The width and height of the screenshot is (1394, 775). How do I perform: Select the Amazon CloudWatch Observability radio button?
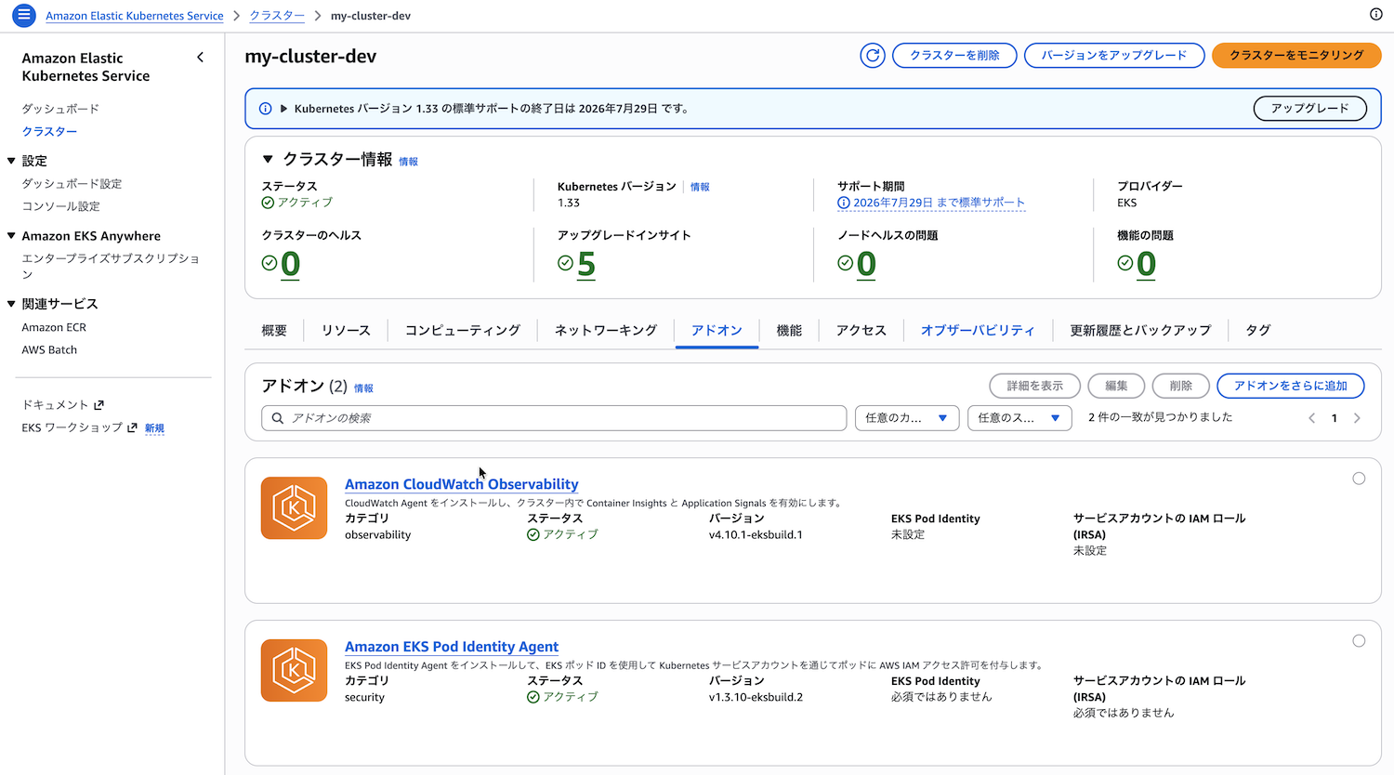click(x=1359, y=479)
